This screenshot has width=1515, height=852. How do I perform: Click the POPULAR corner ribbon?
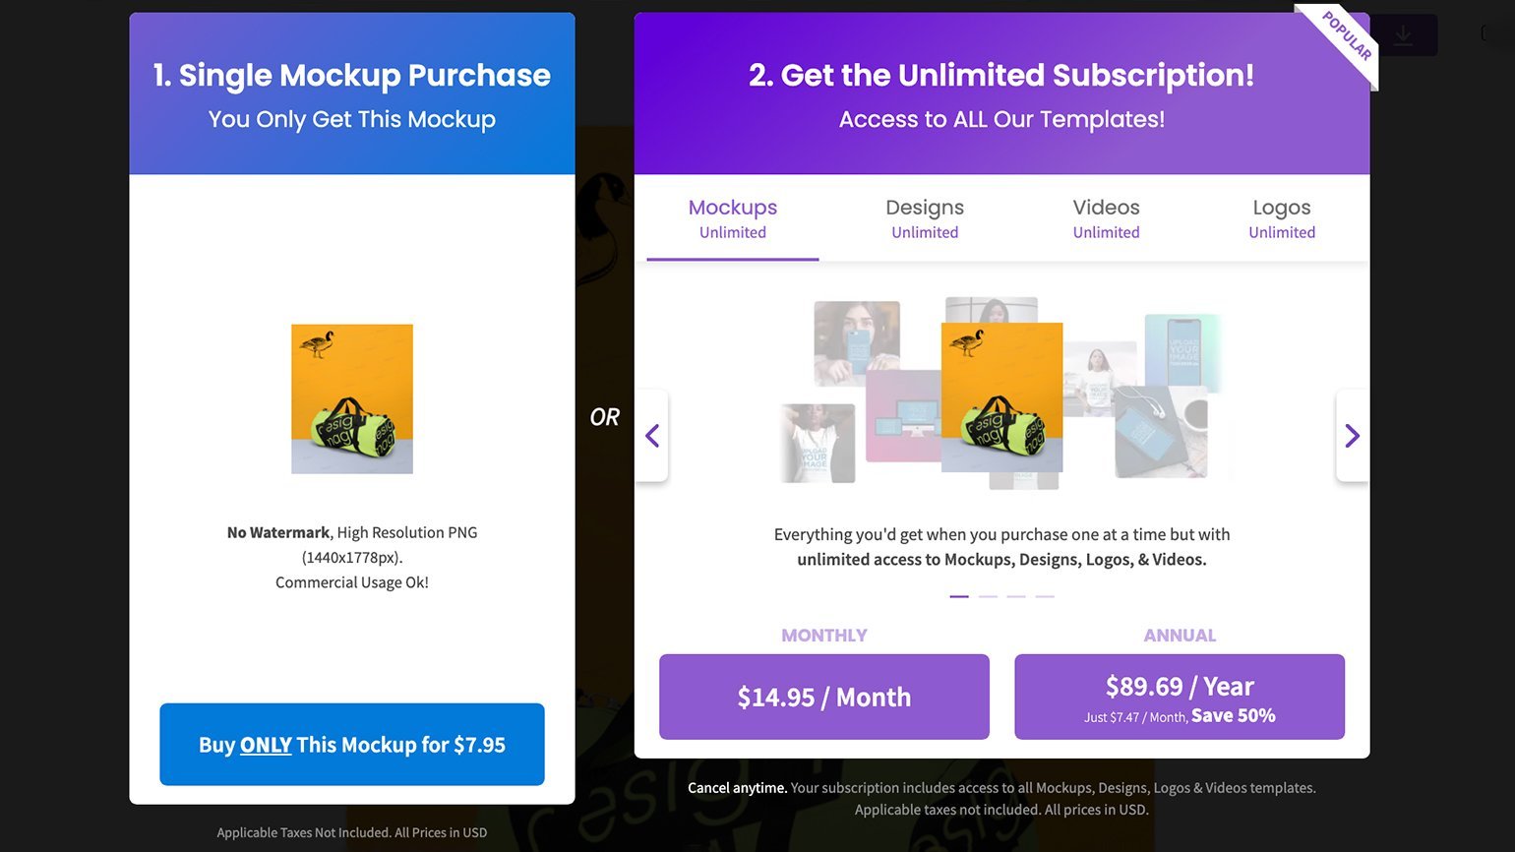click(1346, 37)
